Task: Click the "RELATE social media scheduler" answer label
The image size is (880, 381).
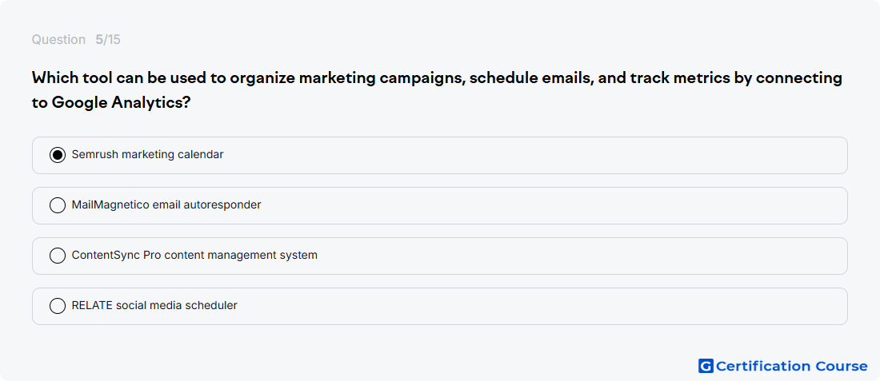Action: click(154, 306)
